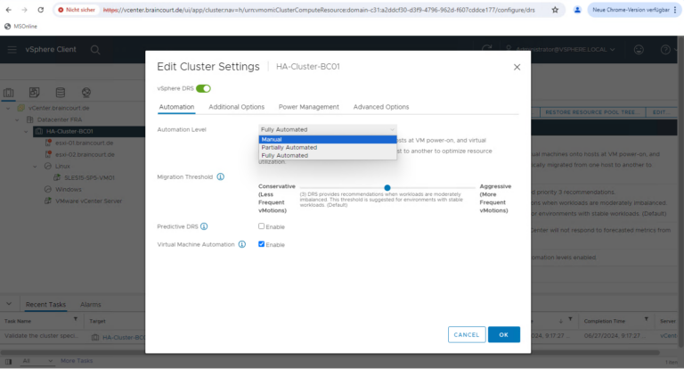684x369 pixels.
Task: Open the feedback smiley icon
Action: (x=639, y=49)
